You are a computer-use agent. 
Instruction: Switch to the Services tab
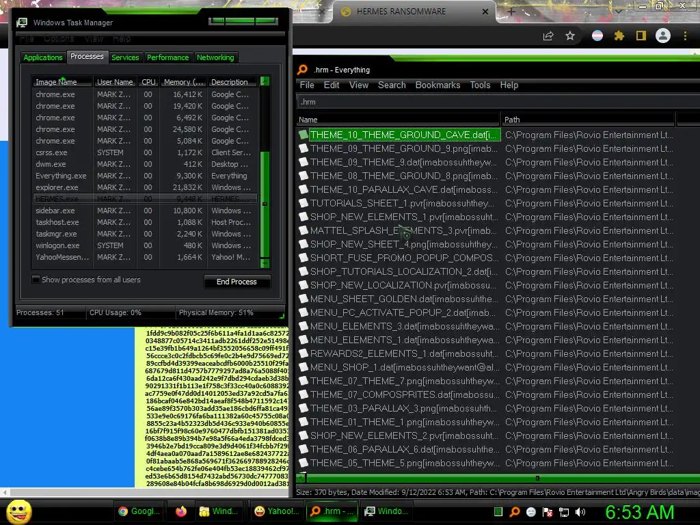point(125,57)
